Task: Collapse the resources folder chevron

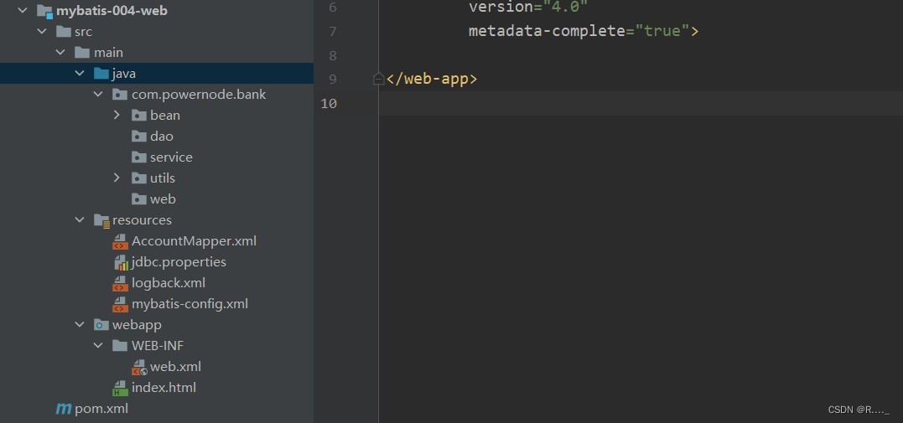Action: pos(79,219)
